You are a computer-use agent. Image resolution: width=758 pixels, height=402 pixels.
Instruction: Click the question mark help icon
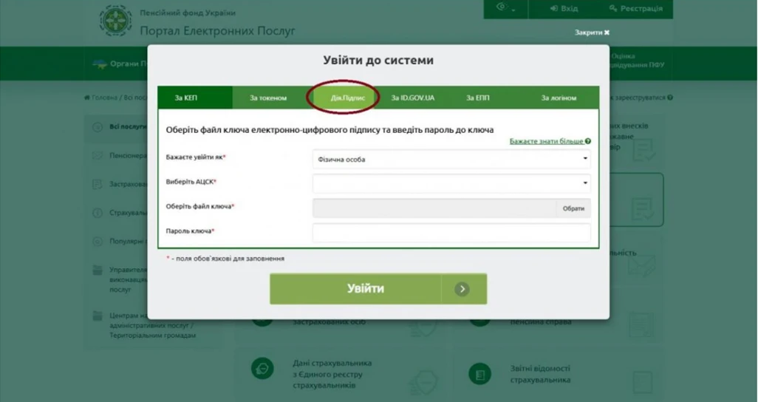(x=588, y=141)
